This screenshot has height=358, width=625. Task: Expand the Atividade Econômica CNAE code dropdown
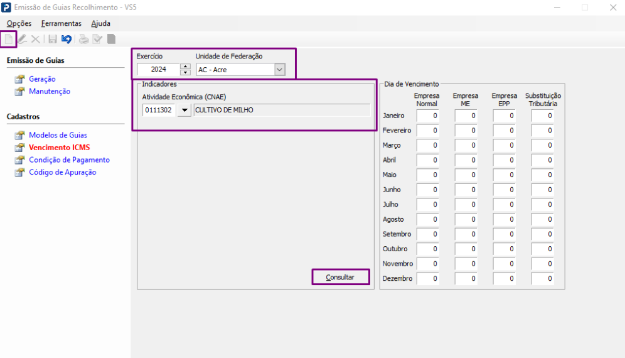tap(184, 111)
